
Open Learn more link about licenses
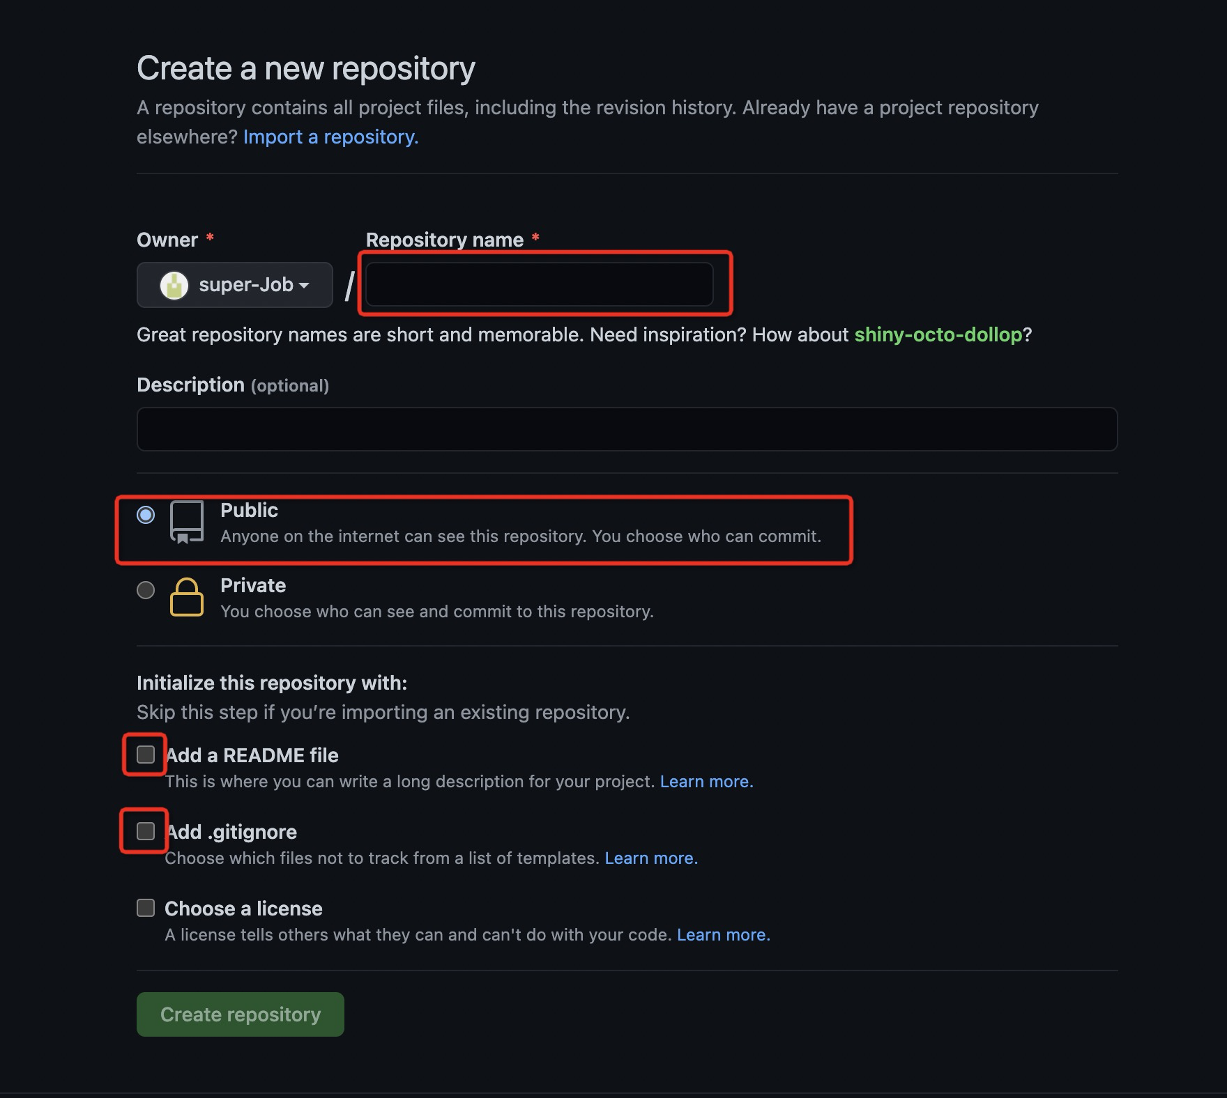pos(724,935)
